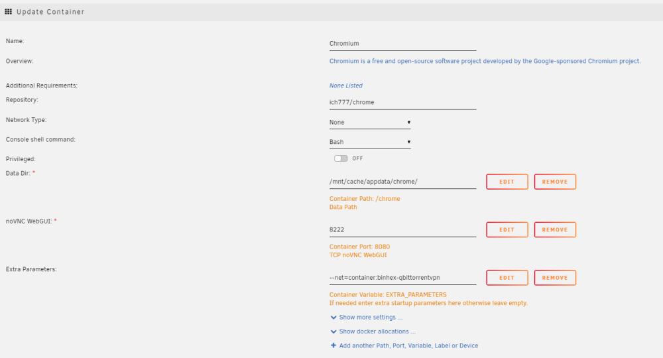Click the 'If needed enter extra startup parameters' text
This screenshot has height=358, width=663.
pos(428,303)
